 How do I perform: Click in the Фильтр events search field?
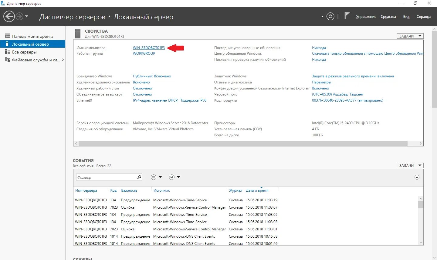106,177
